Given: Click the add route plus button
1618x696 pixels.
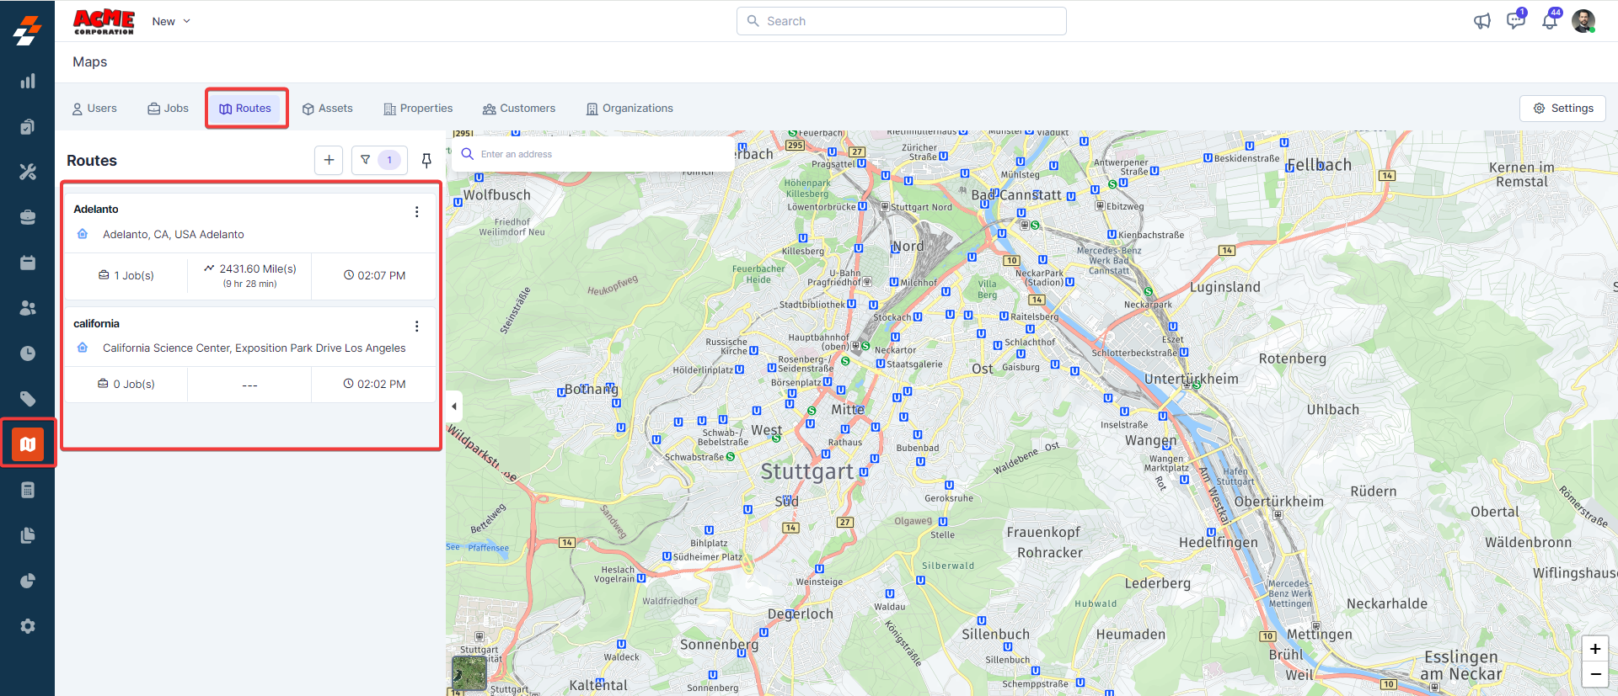Looking at the screenshot, I should click(329, 160).
